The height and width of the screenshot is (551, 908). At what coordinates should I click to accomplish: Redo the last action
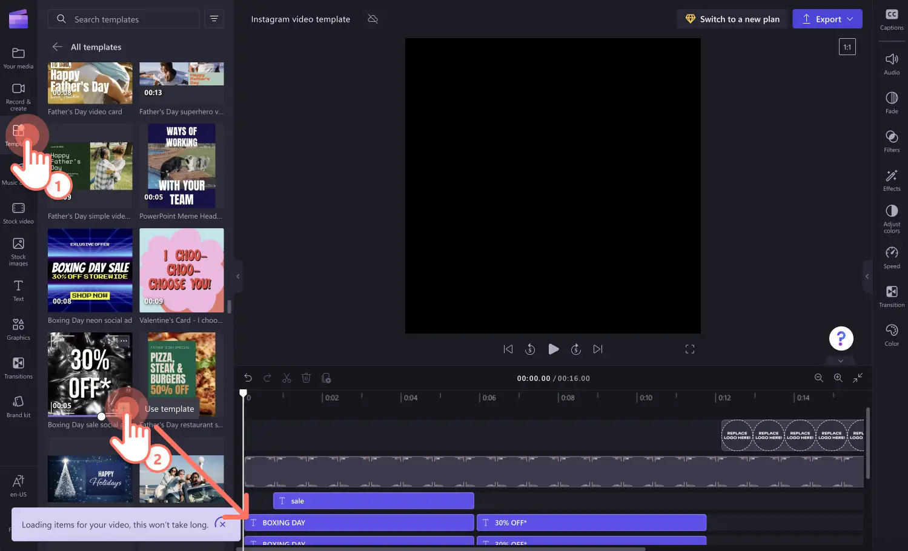[267, 378]
